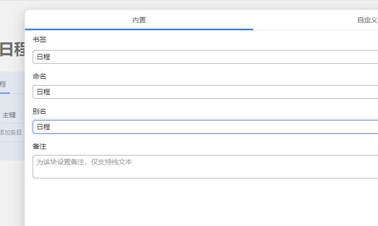Click the 书签 field label
This screenshot has width=378, height=226.
tap(39, 39)
